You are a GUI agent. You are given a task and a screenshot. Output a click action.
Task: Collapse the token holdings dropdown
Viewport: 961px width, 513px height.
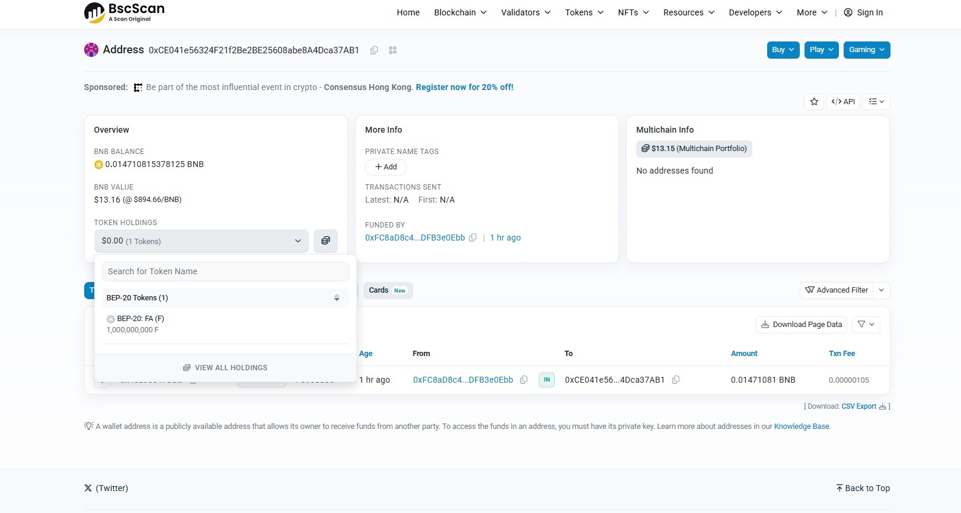(202, 241)
